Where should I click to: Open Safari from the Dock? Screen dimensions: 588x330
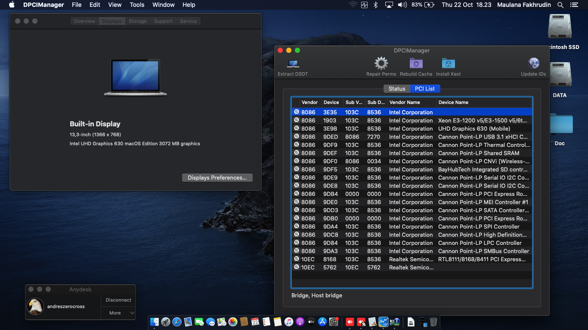[x=177, y=322]
